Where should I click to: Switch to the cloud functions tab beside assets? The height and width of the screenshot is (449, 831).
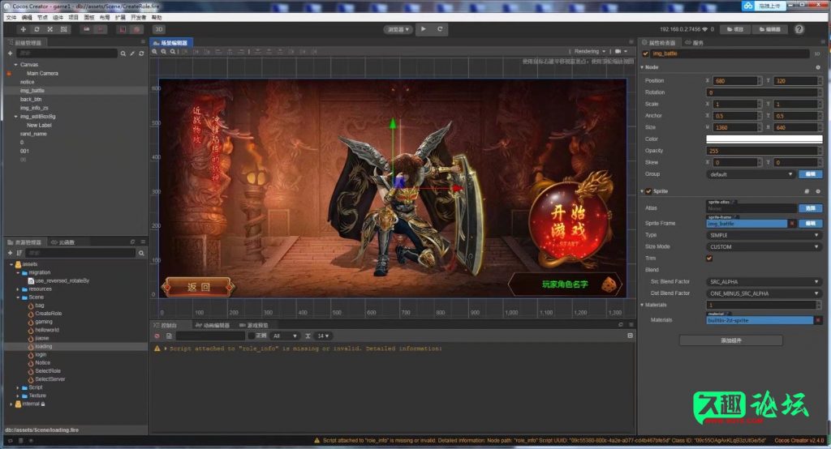pos(63,242)
